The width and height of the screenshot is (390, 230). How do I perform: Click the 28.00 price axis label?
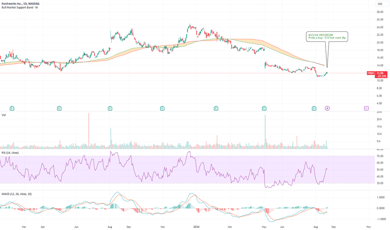[380, 12]
